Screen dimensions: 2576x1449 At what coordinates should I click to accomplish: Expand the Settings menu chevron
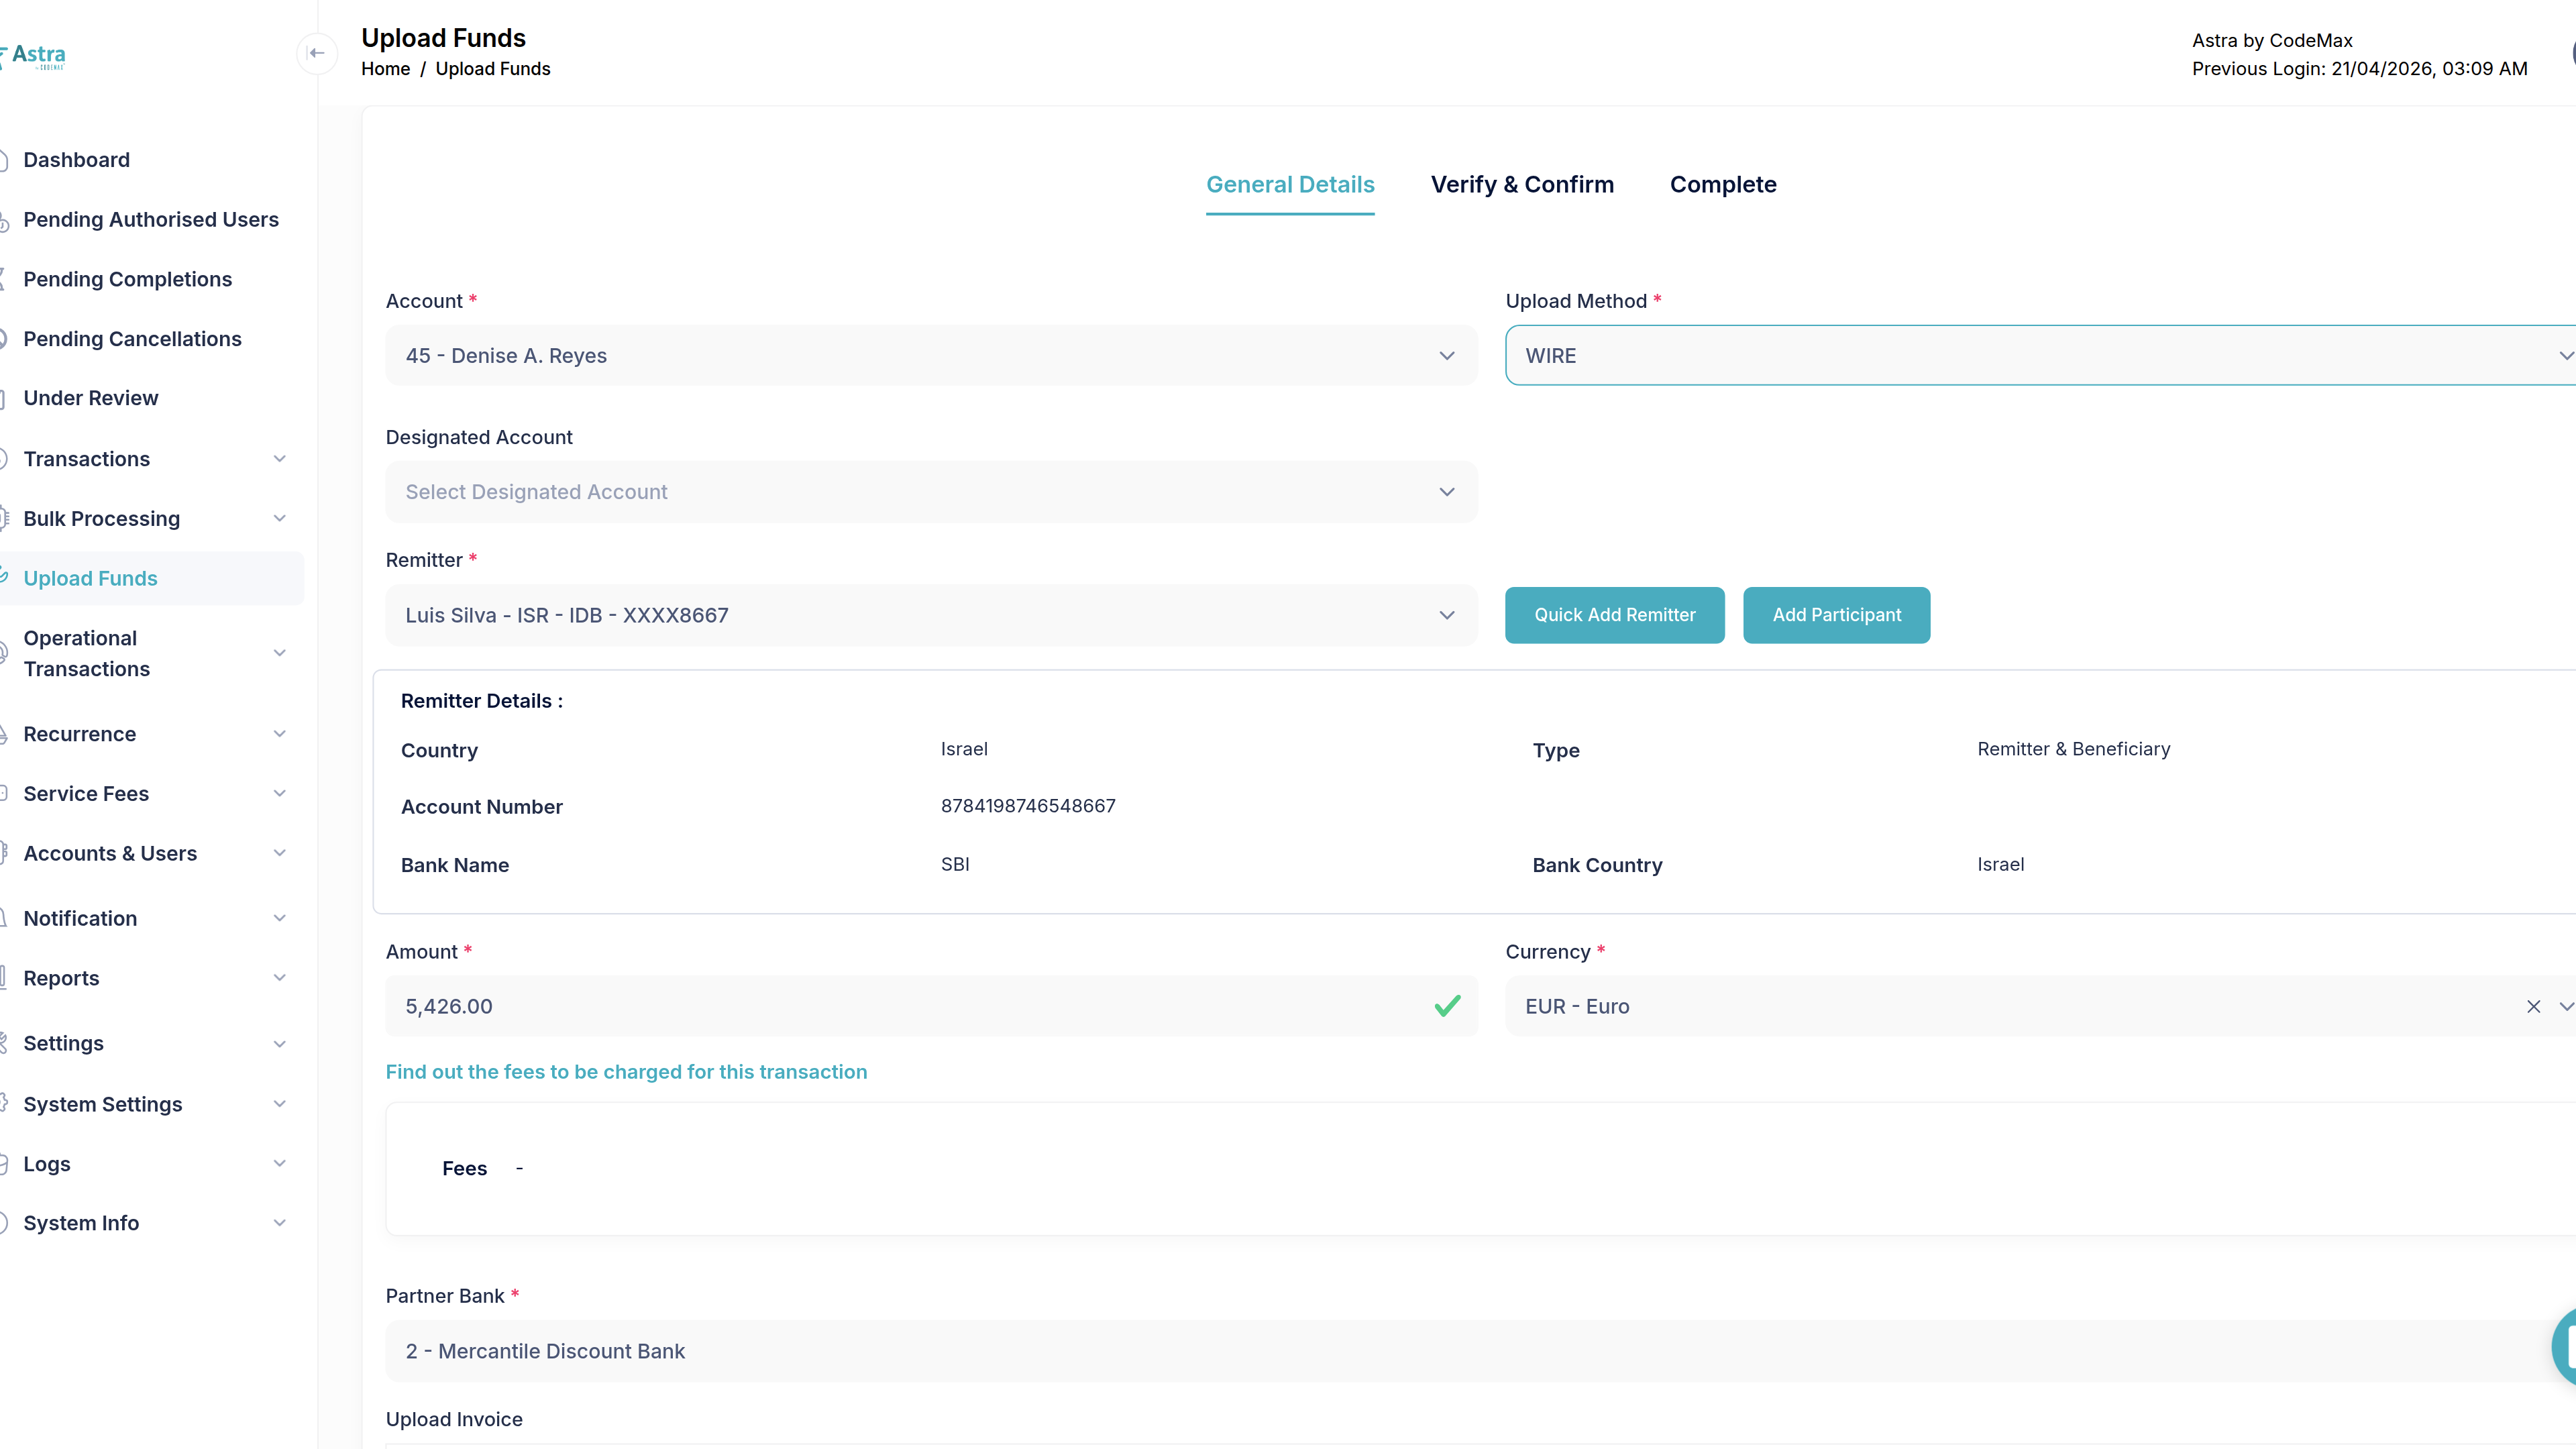[x=280, y=1044]
